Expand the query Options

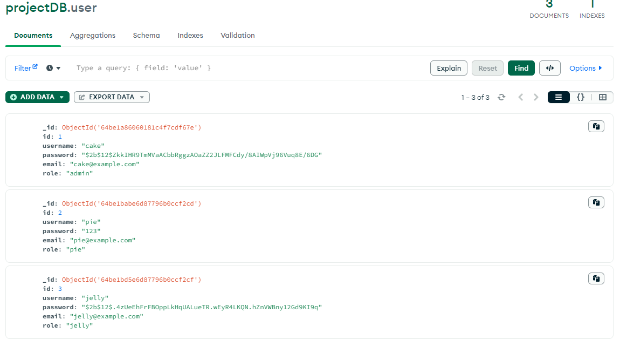click(585, 68)
